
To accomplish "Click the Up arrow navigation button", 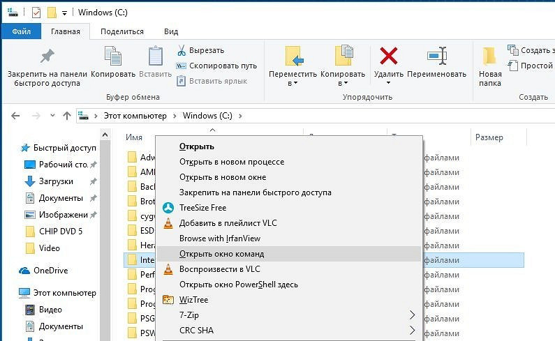I will (x=67, y=116).
